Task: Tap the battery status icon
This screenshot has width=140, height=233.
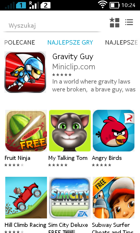Action: pos(115,5)
